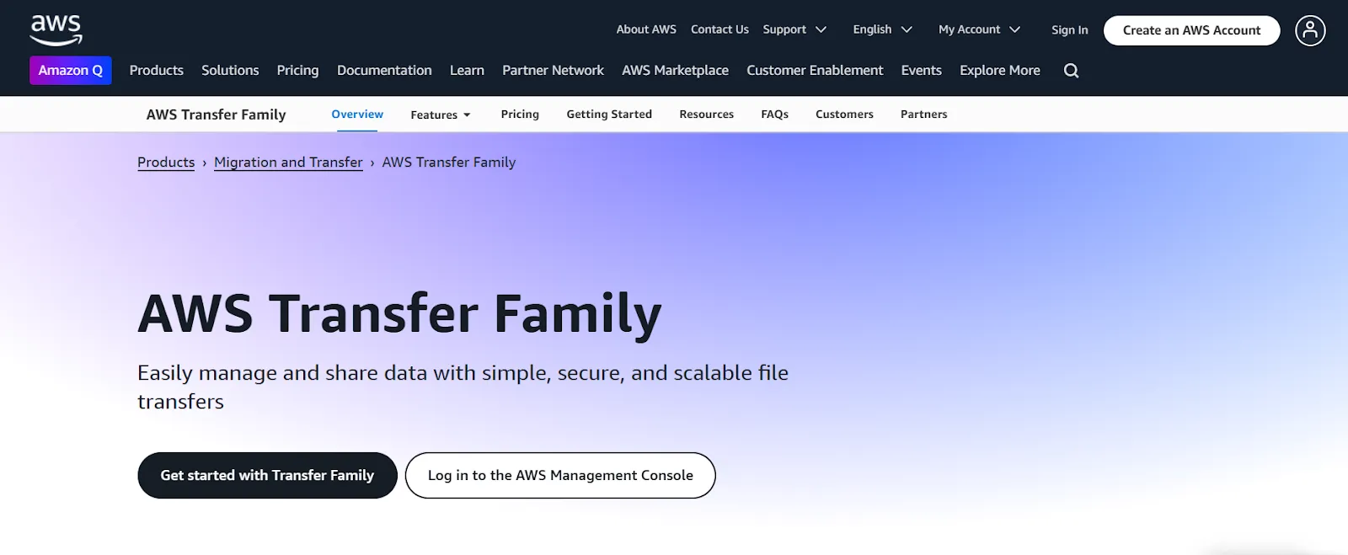This screenshot has width=1348, height=555.
Task: Click the About AWS link
Action: (646, 29)
